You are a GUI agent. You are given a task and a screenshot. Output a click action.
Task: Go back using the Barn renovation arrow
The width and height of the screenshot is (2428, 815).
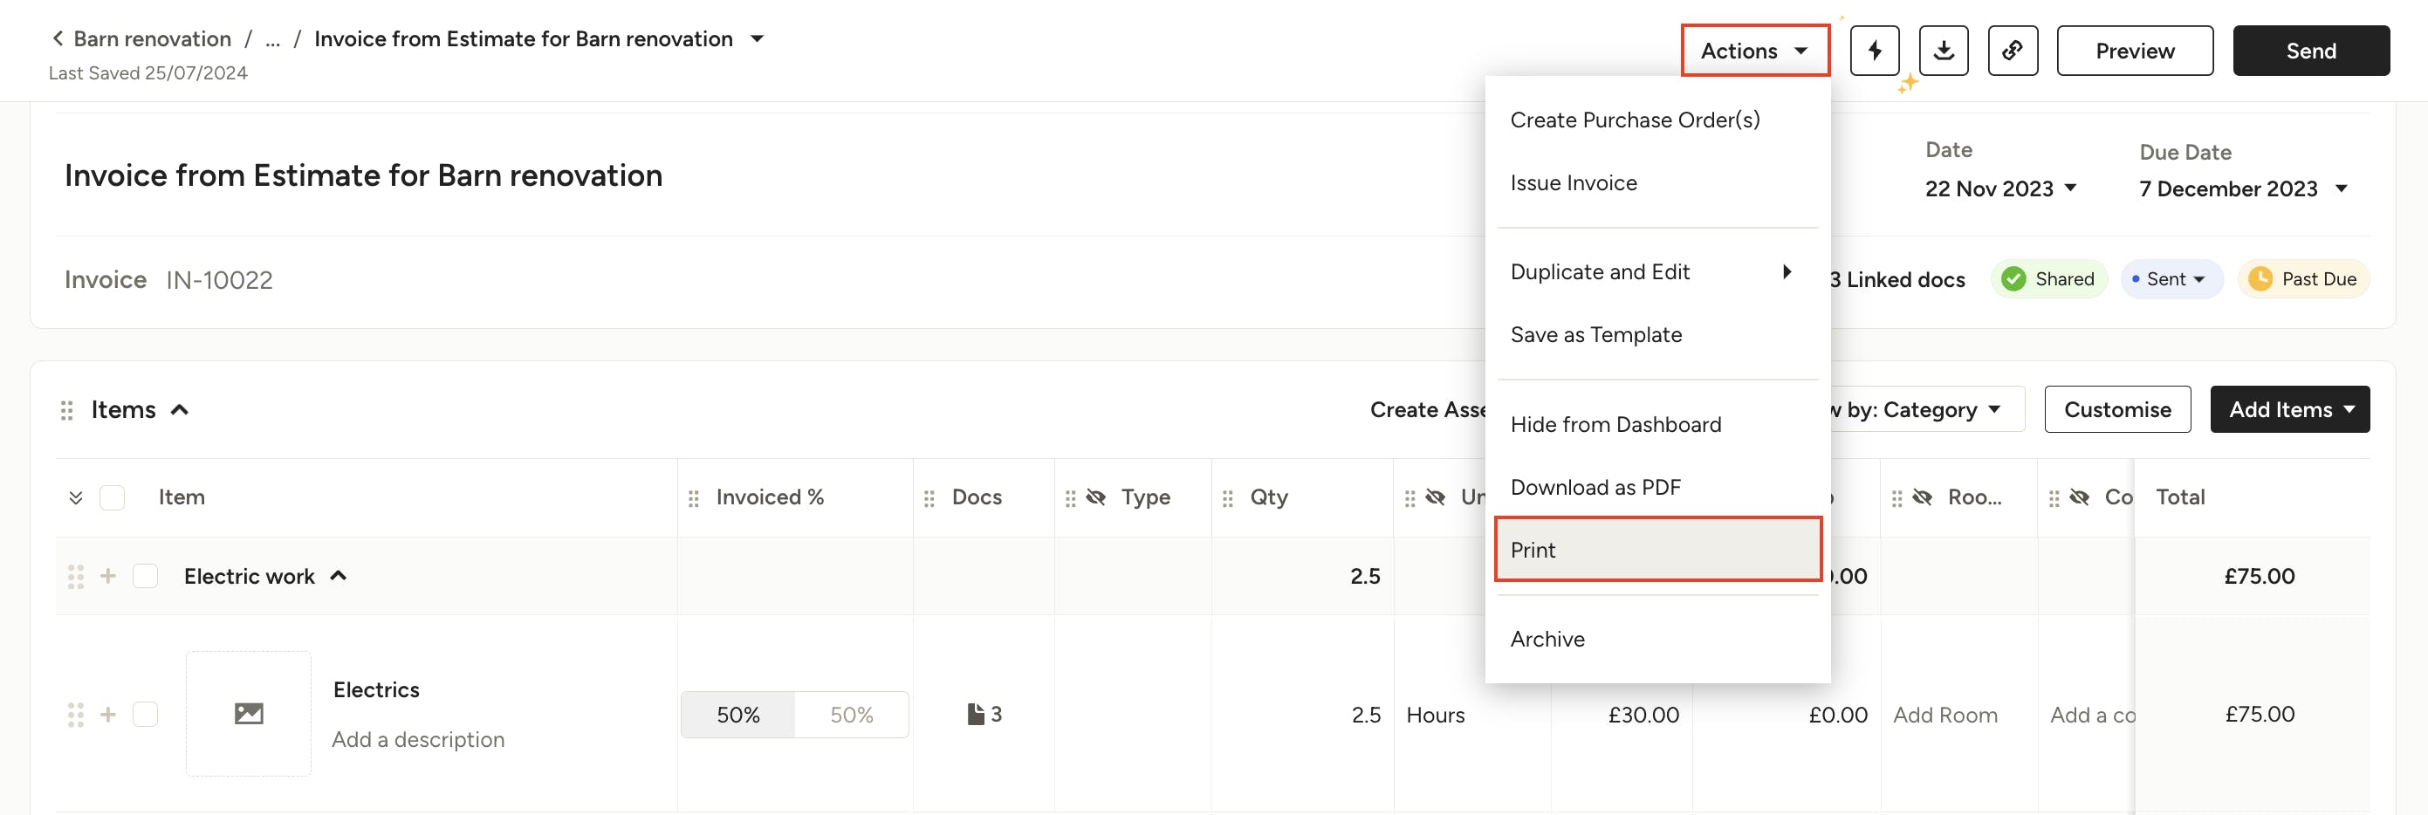[58, 38]
